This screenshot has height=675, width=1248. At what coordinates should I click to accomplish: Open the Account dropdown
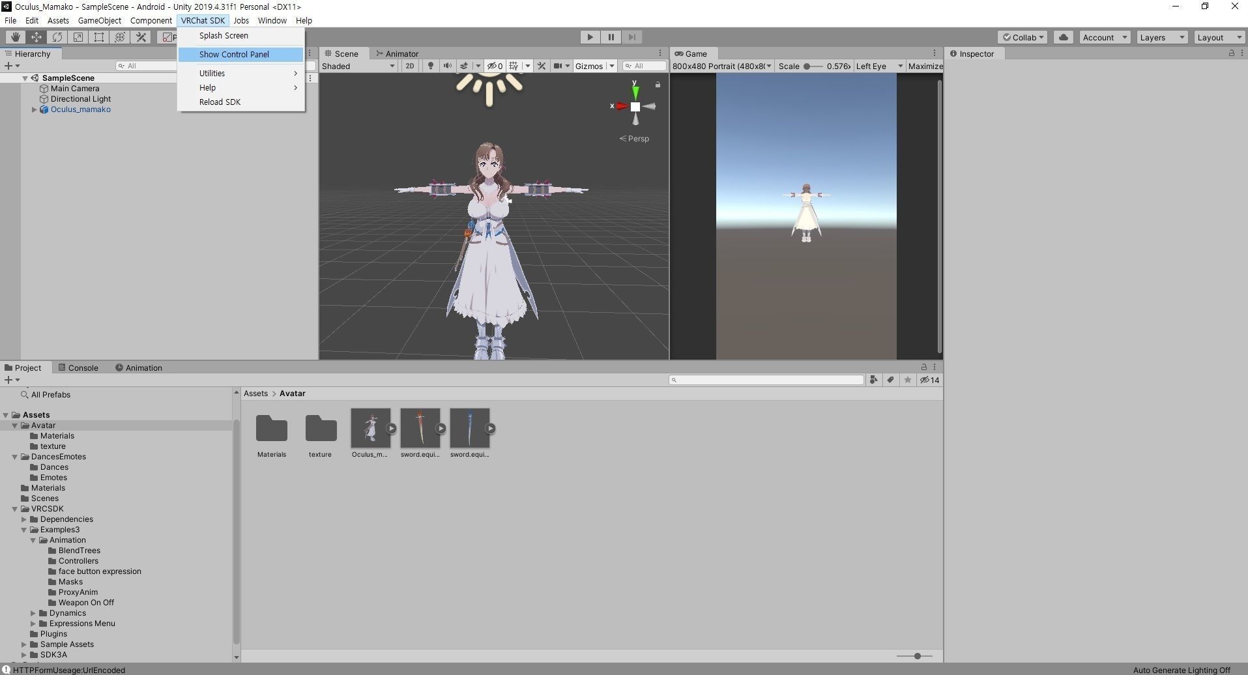click(1105, 37)
